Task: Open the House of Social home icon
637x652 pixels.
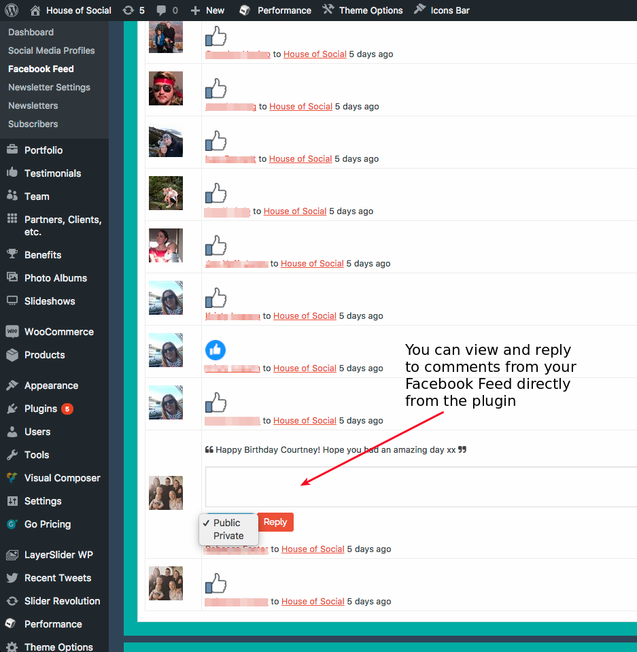Action: click(x=35, y=10)
